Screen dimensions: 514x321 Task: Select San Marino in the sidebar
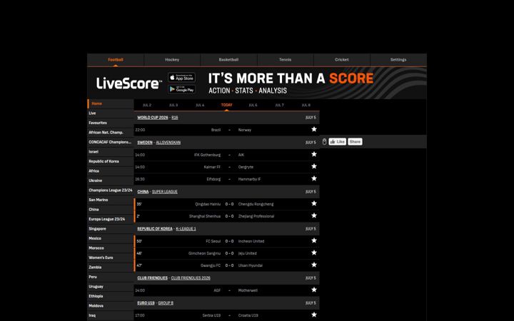[111, 200]
